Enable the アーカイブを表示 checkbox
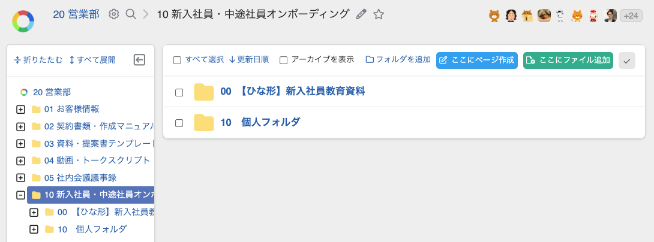The height and width of the screenshot is (242, 654). (284, 60)
